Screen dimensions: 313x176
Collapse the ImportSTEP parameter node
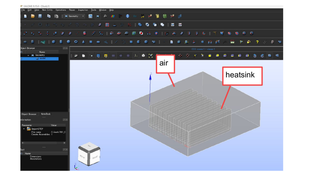pos(24,129)
